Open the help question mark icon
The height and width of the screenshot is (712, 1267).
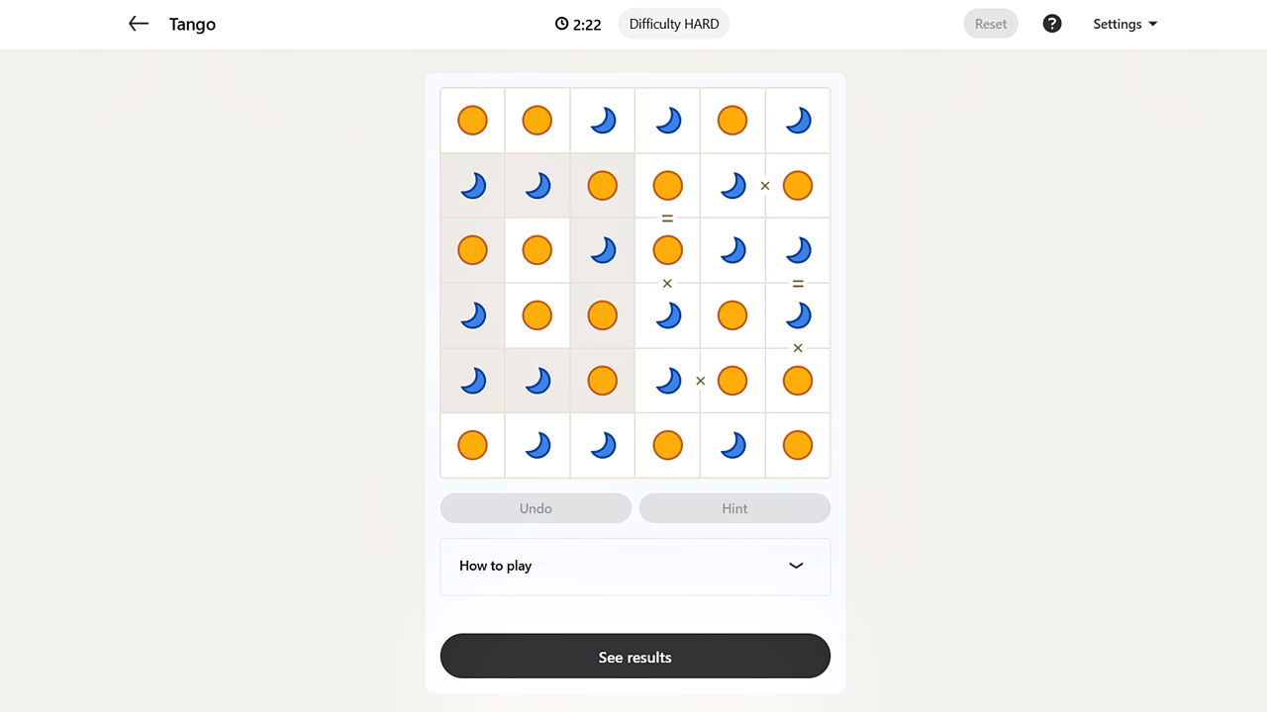[x=1052, y=24]
